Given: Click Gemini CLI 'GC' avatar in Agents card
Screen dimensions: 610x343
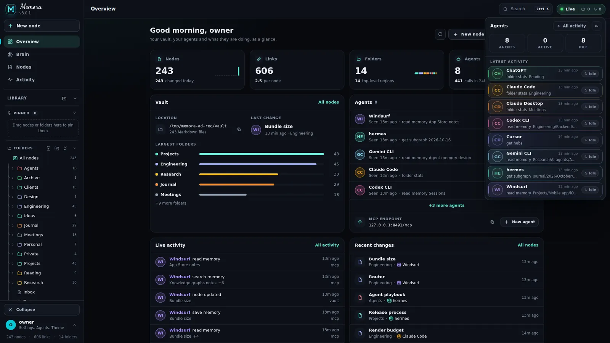Looking at the screenshot, I should (x=360, y=155).
